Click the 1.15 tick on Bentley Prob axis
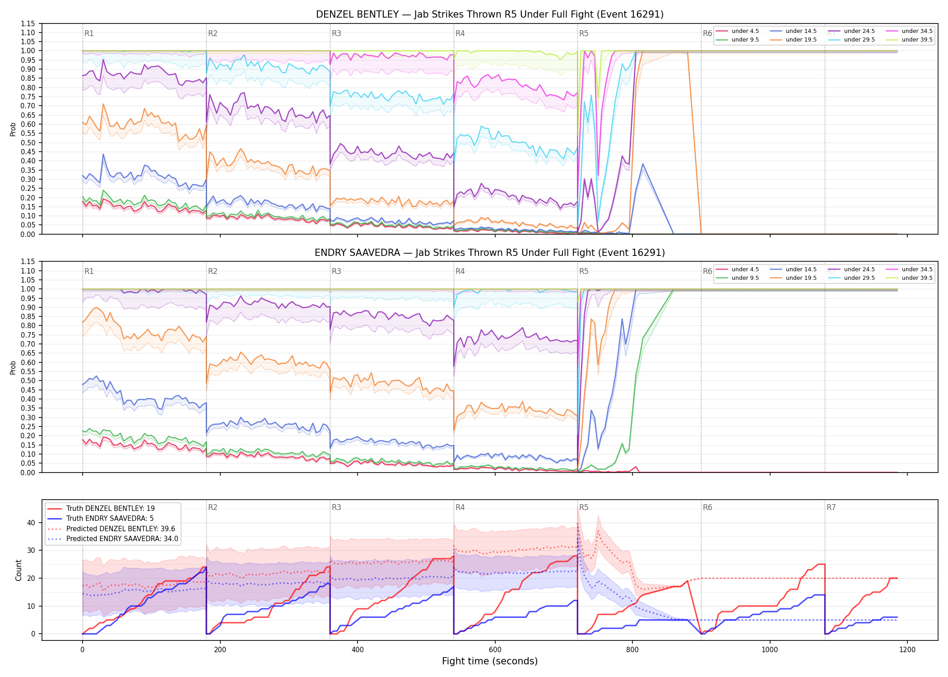Image resolution: width=948 pixels, height=677 pixels. [x=28, y=23]
